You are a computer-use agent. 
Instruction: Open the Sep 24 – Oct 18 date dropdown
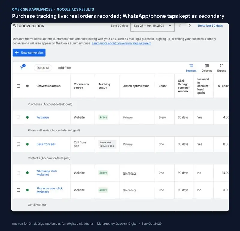152,26
